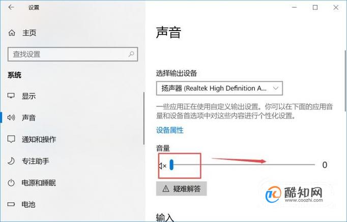
Task: Click the search magnifier icon
Action: (131, 54)
